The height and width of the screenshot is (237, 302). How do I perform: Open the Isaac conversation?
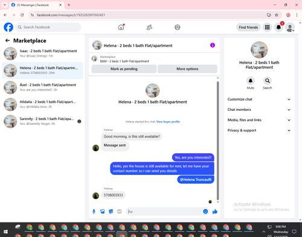(x=42, y=54)
